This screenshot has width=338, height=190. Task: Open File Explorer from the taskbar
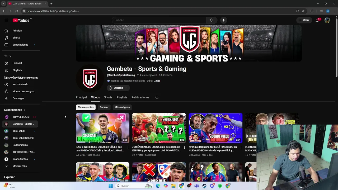173,186
